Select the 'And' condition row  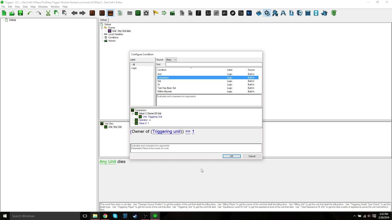coord(208,74)
